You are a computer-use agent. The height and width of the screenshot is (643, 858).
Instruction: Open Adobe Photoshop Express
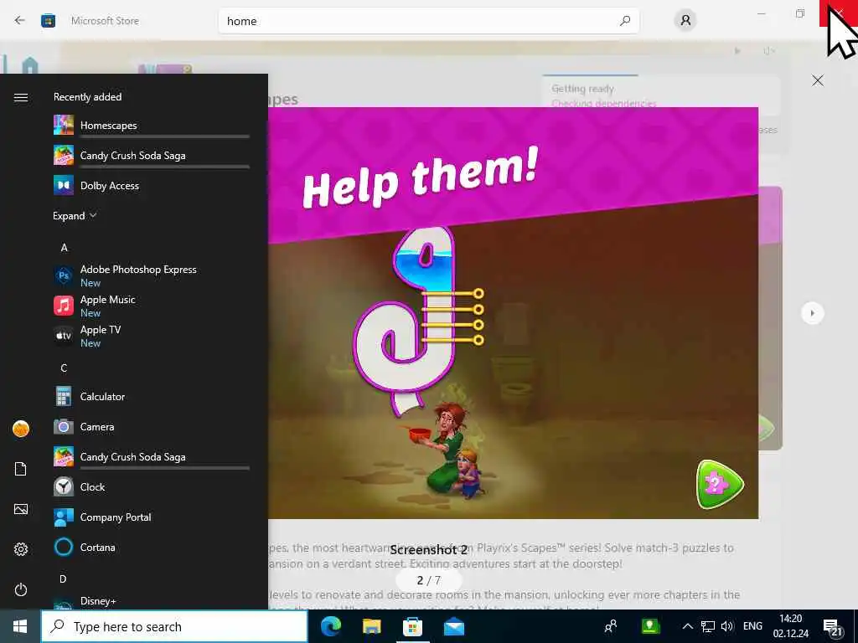click(152, 275)
